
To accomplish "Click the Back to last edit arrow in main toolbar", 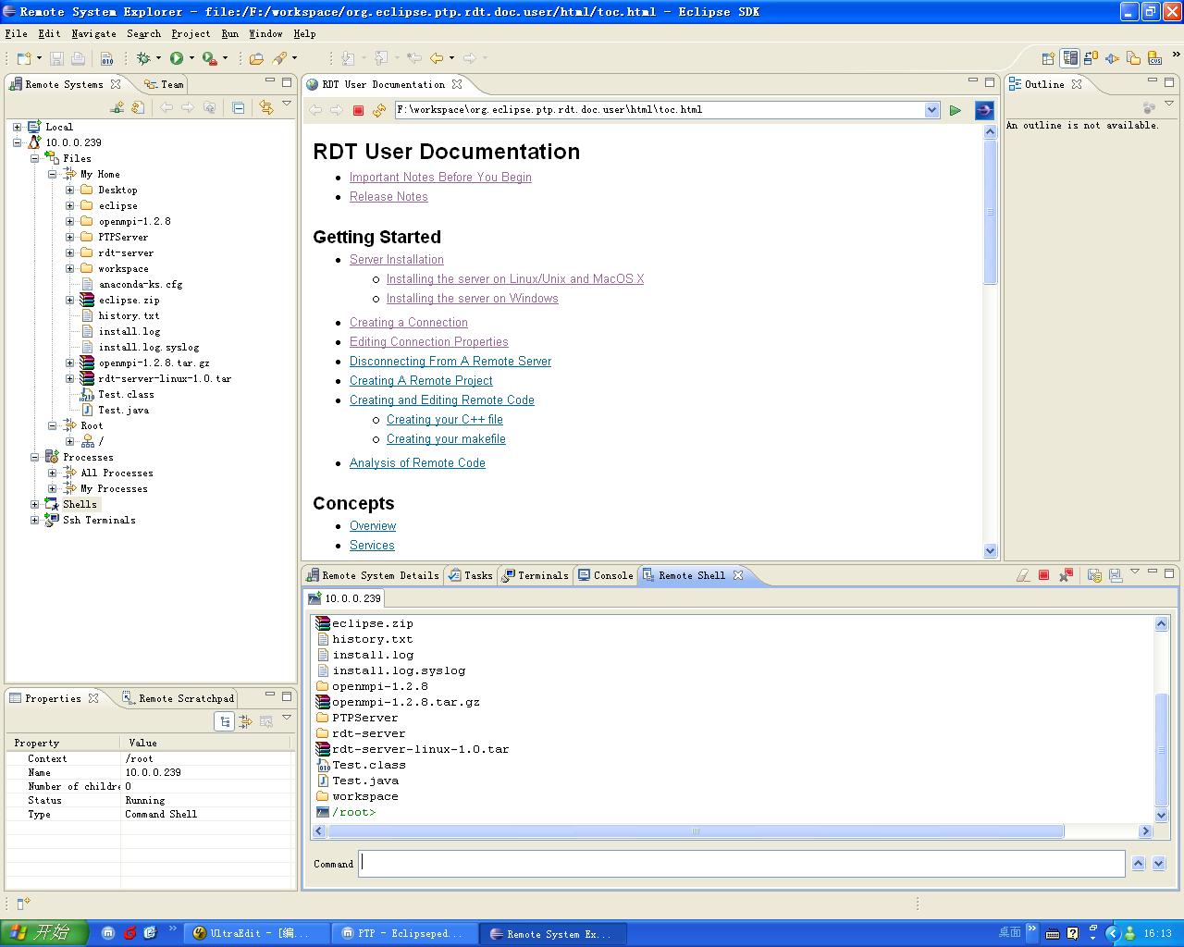I will point(414,58).
